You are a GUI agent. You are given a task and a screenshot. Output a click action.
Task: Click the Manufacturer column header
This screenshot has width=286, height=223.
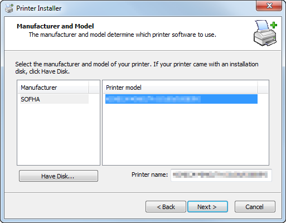click(x=53, y=88)
